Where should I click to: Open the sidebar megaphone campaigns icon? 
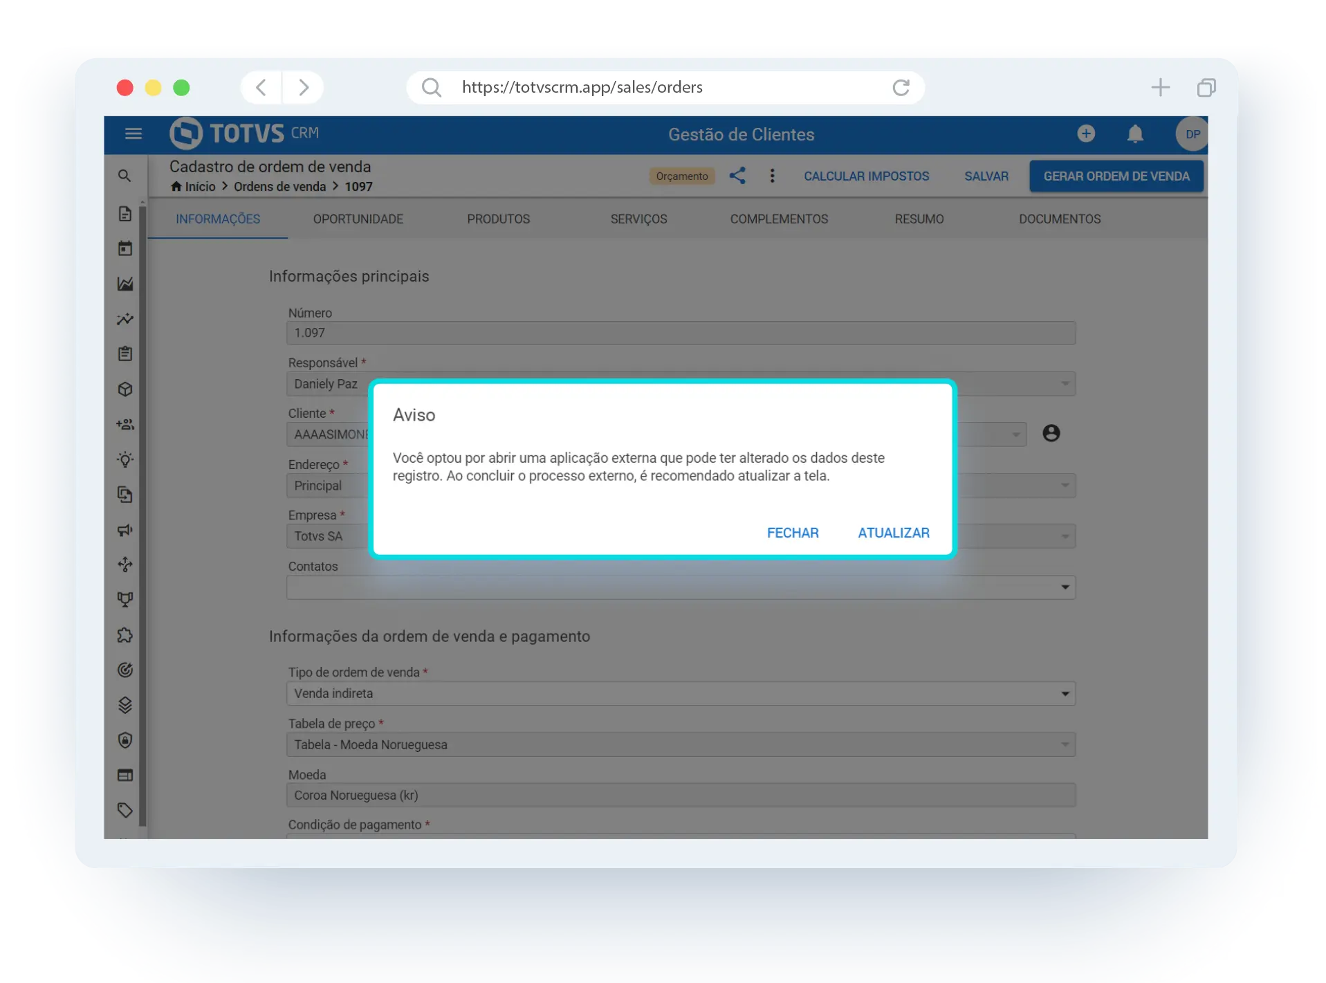click(x=125, y=530)
